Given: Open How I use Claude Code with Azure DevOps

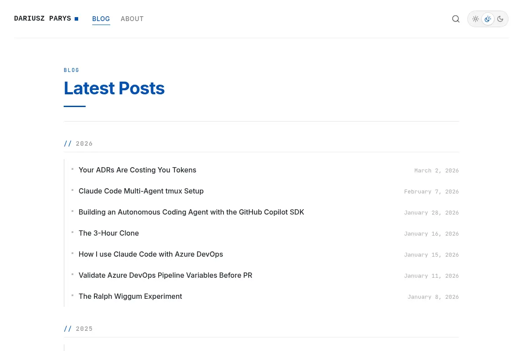Looking at the screenshot, I should point(151,254).
